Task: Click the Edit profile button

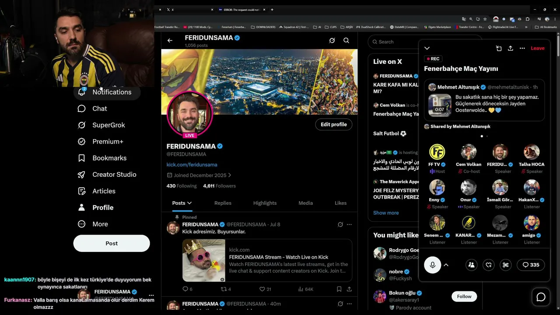Action: 333,125
